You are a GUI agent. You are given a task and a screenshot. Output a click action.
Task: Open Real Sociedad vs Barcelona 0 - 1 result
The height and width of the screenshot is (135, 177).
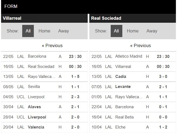pos(133,107)
